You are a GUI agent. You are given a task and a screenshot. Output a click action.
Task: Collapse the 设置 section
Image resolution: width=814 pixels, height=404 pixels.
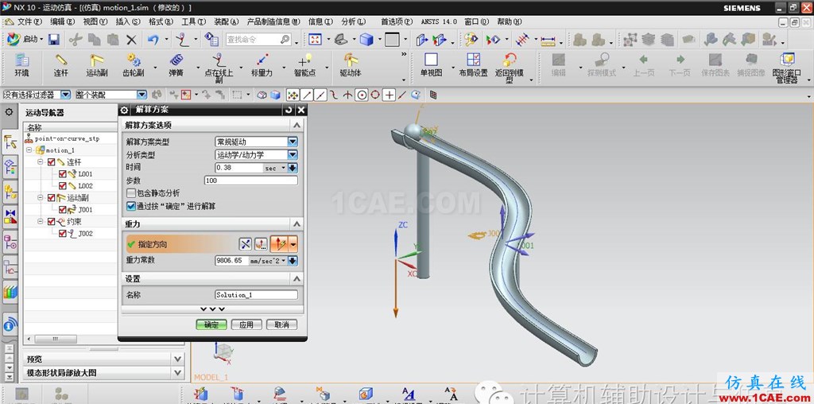coord(297,279)
